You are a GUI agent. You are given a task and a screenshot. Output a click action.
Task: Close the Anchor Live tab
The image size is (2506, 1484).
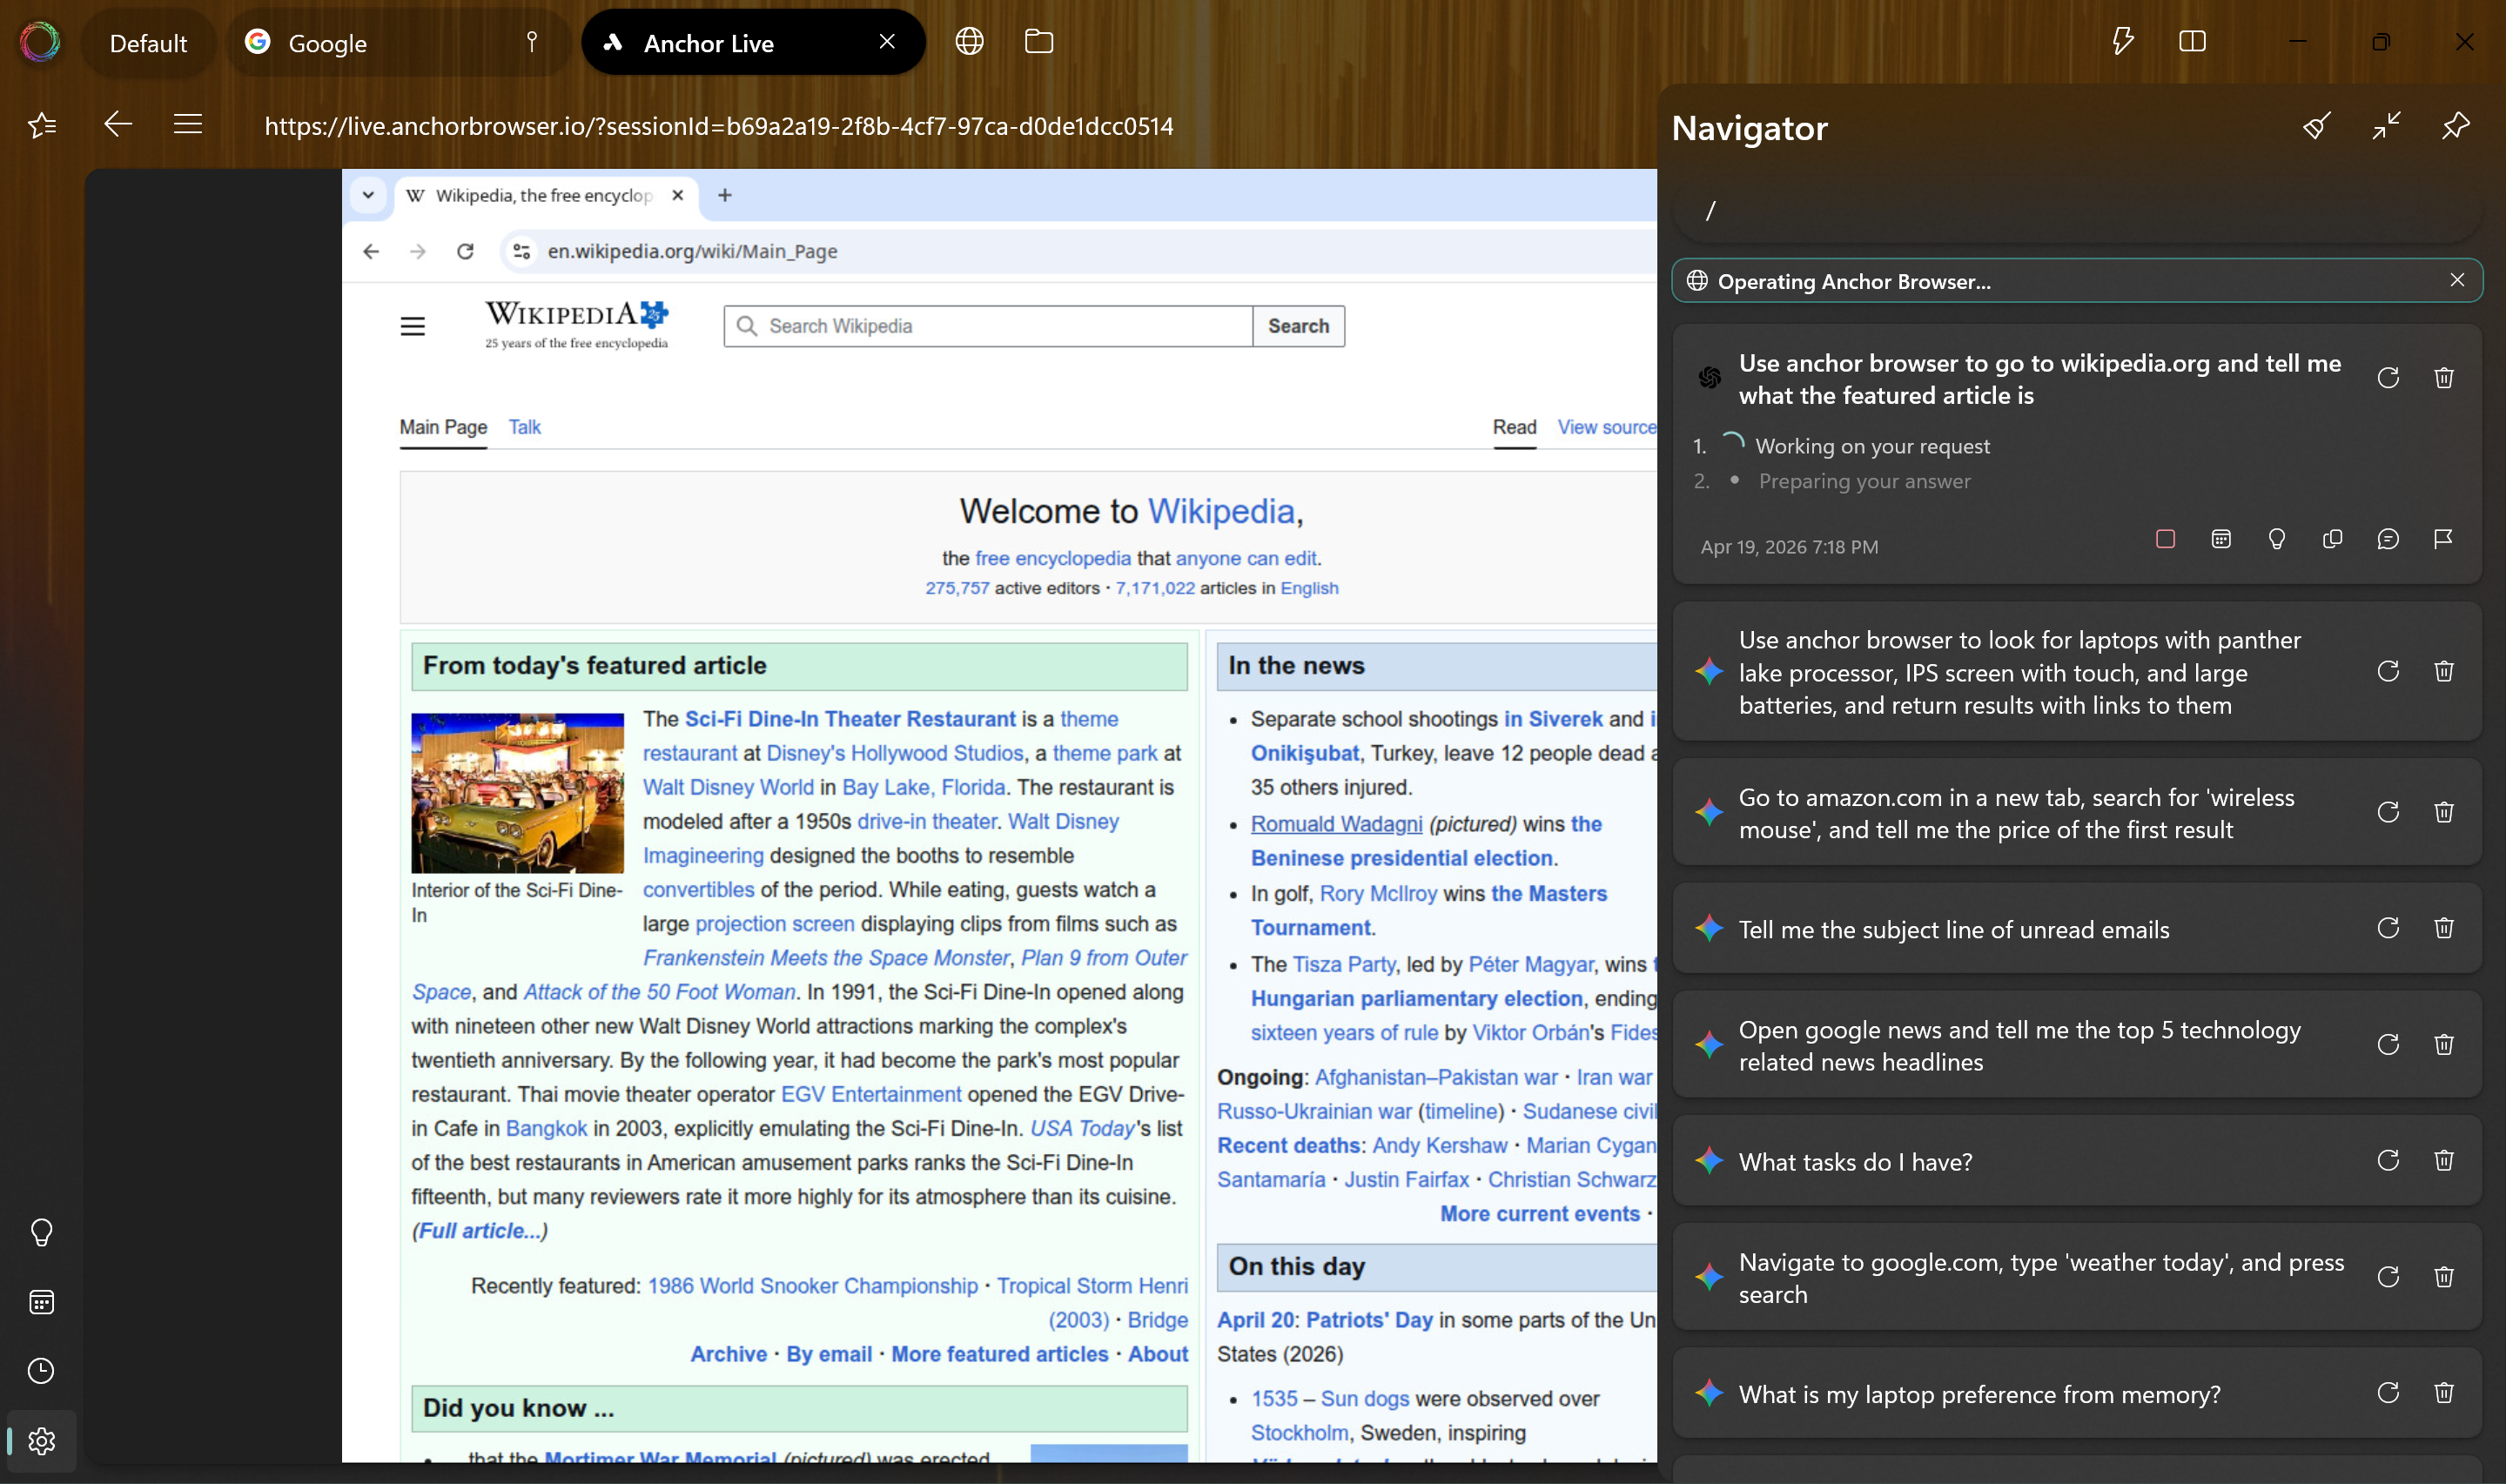(887, 41)
